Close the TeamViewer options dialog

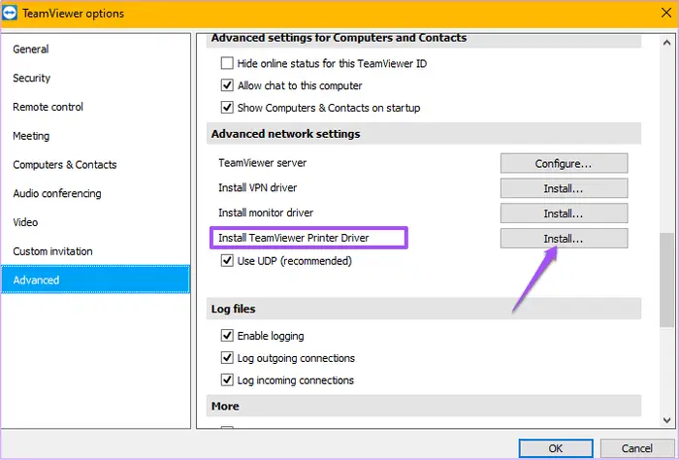(666, 13)
